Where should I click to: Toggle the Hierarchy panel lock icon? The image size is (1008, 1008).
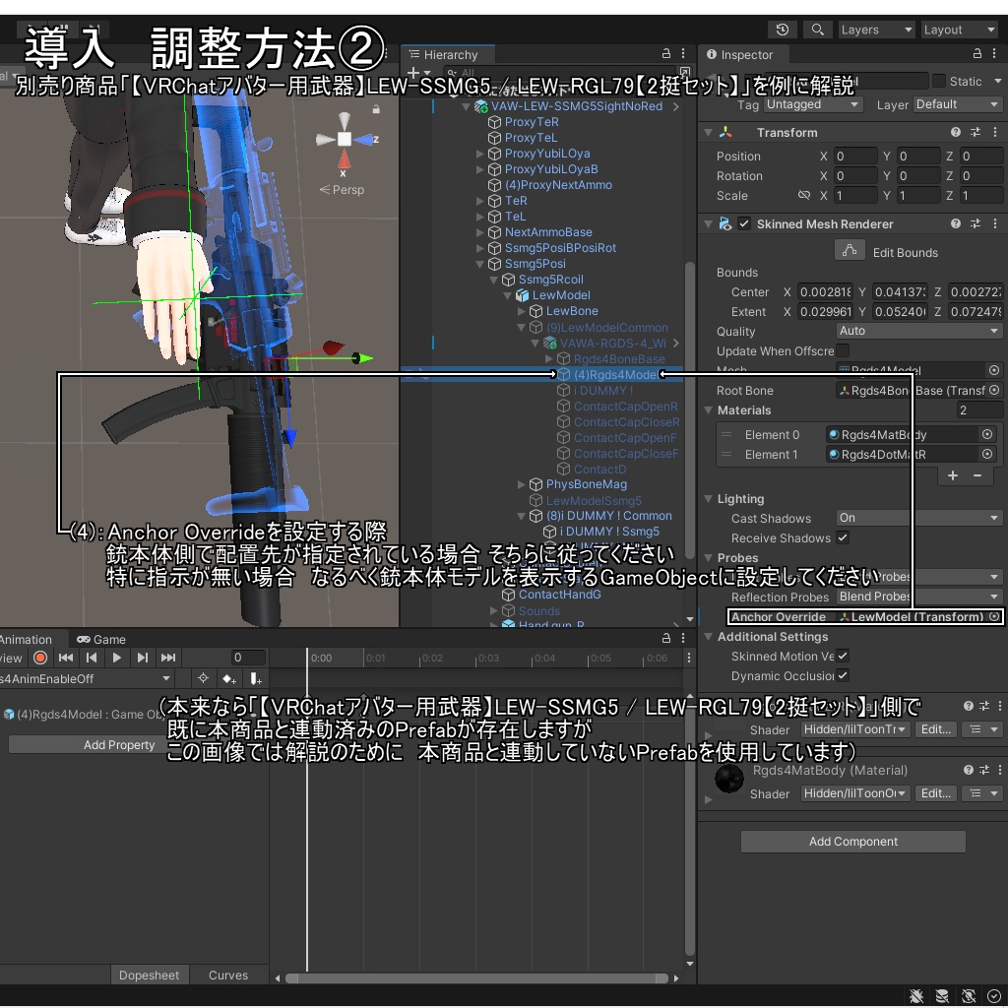[x=666, y=54]
